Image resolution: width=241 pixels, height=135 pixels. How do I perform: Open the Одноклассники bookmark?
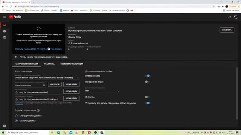[32, 10]
